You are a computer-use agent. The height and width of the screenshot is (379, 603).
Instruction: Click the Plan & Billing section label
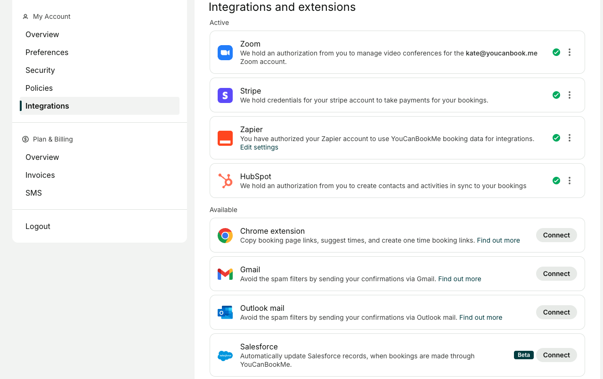pos(53,139)
